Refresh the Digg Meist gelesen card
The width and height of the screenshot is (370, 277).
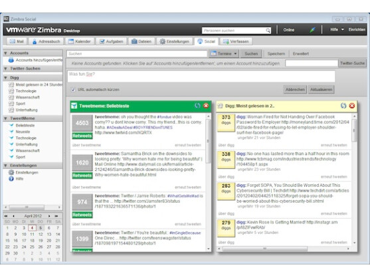(343, 105)
